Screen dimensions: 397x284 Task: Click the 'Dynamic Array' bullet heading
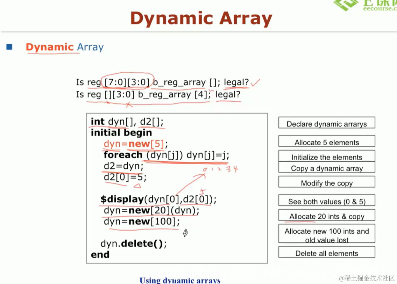click(x=65, y=47)
